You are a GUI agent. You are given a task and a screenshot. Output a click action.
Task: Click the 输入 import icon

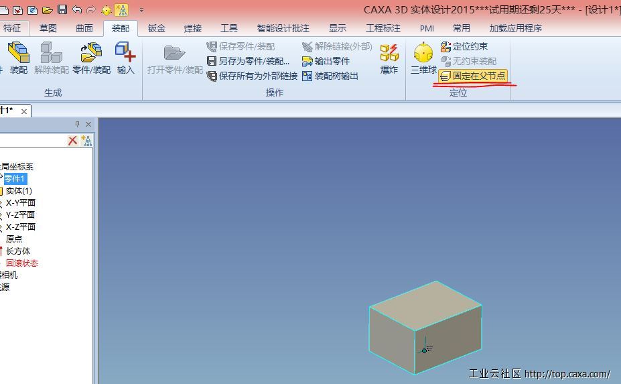click(x=125, y=58)
